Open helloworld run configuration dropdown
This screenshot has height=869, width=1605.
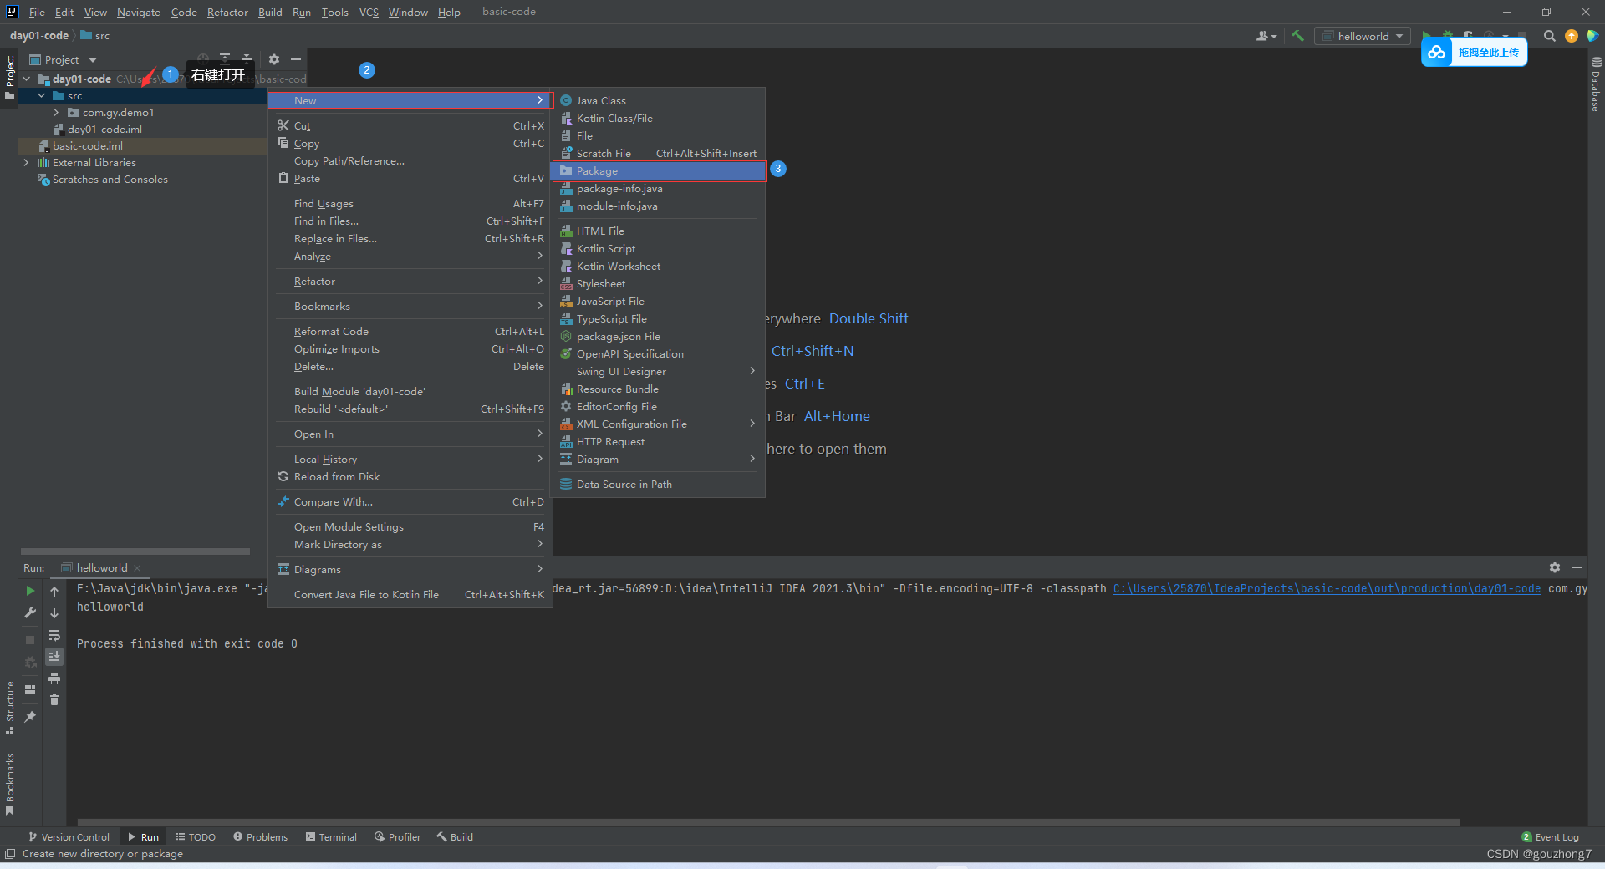(x=1363, y=36)
